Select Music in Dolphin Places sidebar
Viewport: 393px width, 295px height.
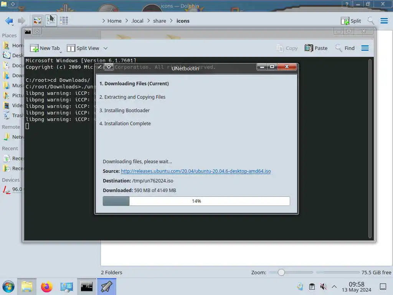tap(13, 86)
